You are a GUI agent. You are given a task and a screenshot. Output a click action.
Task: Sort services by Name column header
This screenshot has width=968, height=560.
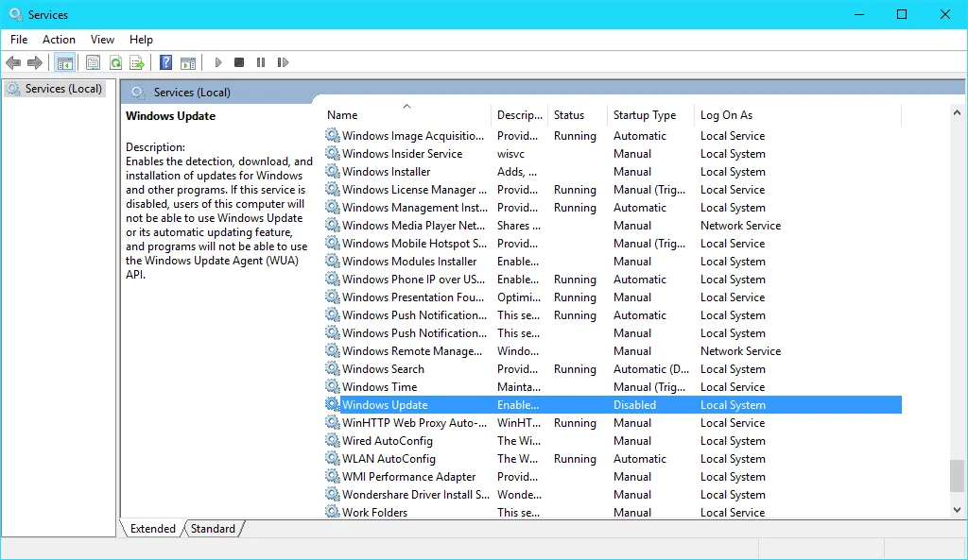click(342, 115)
